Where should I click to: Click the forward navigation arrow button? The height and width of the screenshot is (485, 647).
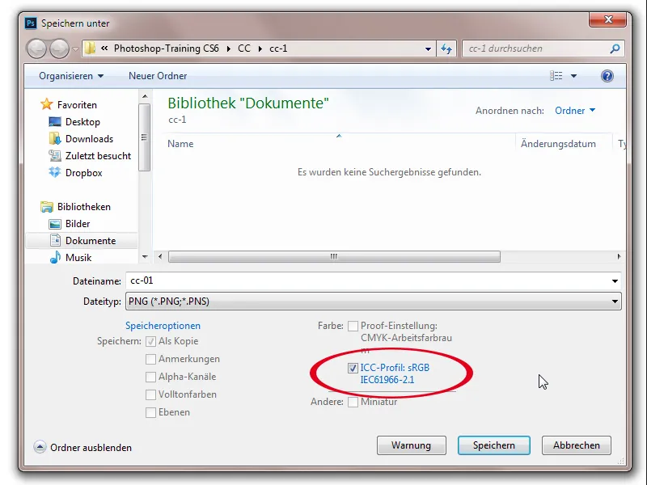59,48
